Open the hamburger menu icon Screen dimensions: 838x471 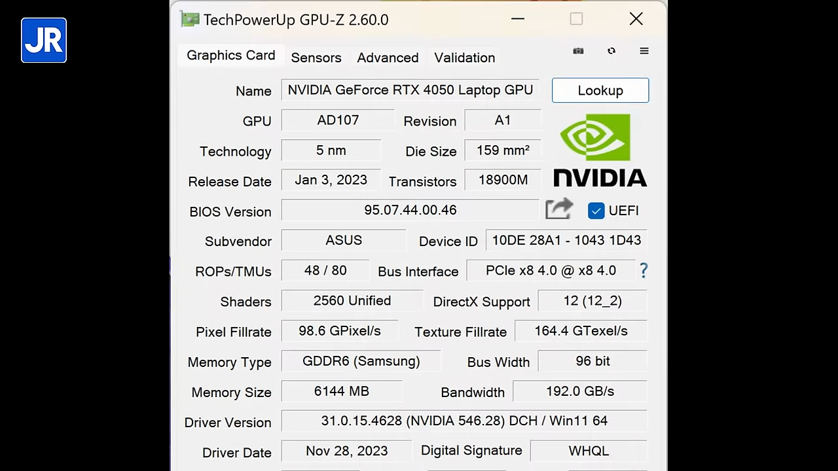pyautogui.click(x=644, y=51)
